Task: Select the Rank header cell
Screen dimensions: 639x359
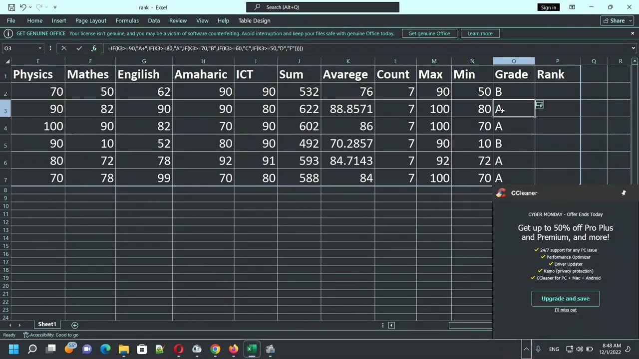Action: coord(558,74)
